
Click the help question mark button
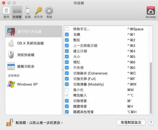click(x=151, y=122)
